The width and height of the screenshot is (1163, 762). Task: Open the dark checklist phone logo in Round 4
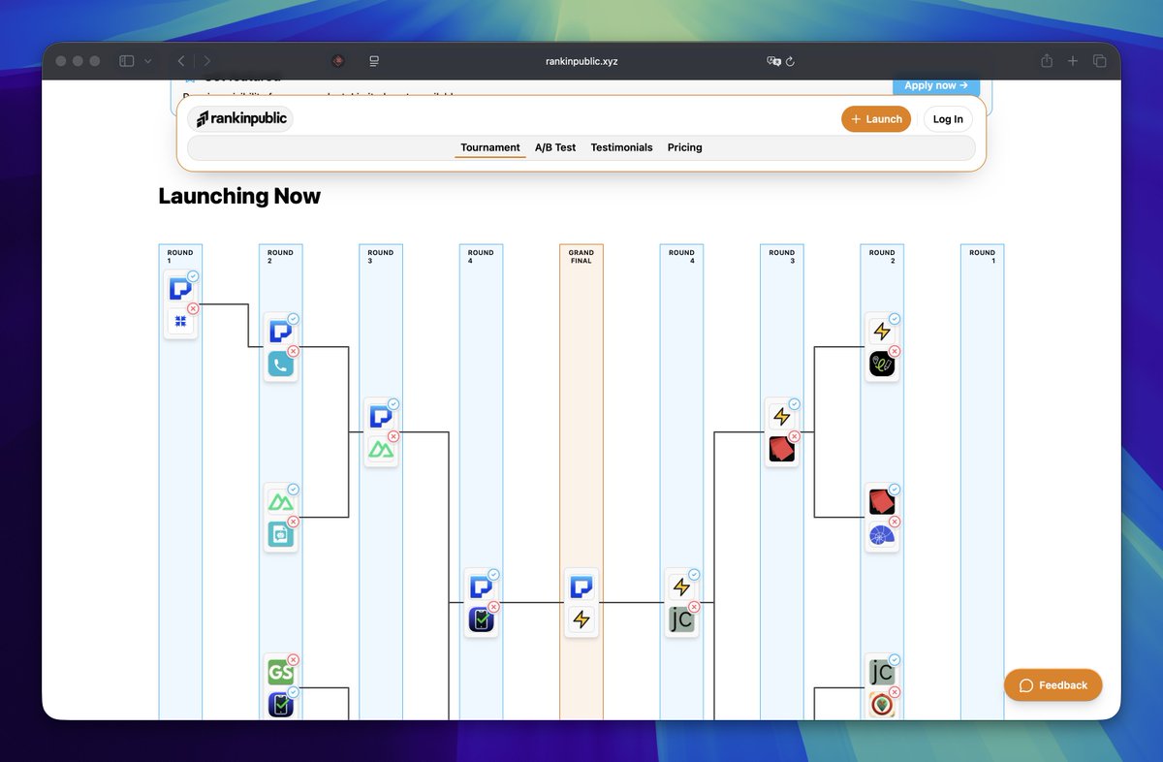(482, 619)
